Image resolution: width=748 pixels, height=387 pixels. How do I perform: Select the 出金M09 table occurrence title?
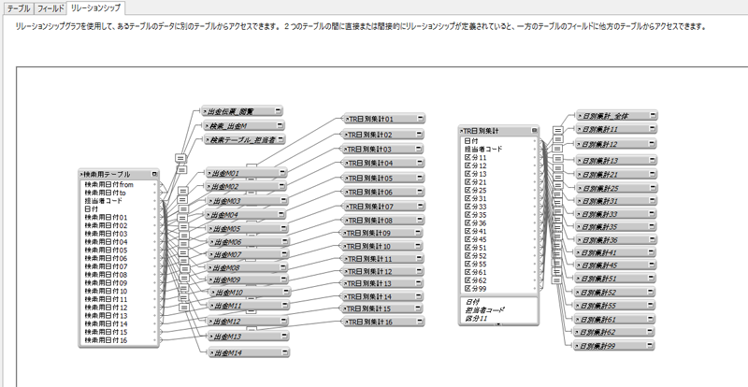[227, 280]
